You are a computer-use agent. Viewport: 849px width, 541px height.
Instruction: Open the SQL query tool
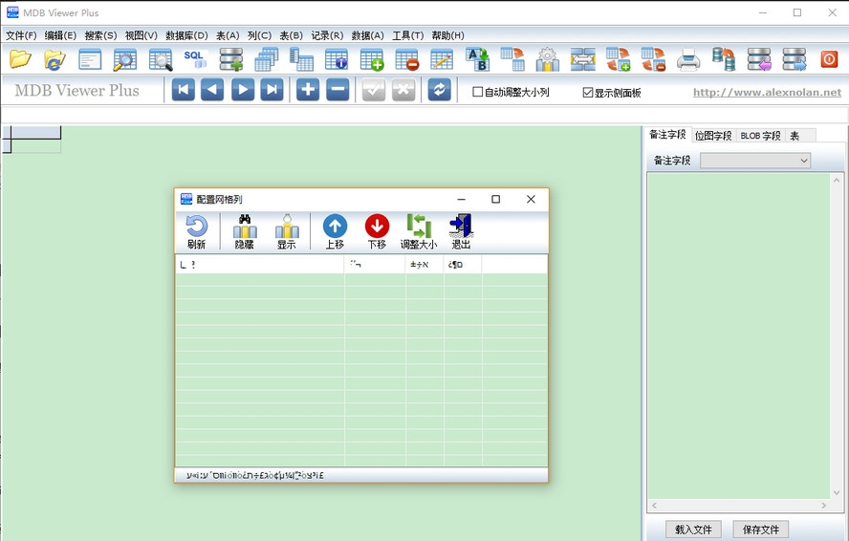(x=195, y=59)
